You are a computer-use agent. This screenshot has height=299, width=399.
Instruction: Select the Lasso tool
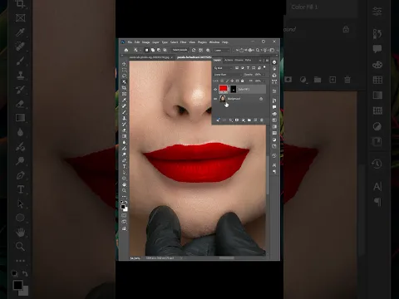(124, 76)
